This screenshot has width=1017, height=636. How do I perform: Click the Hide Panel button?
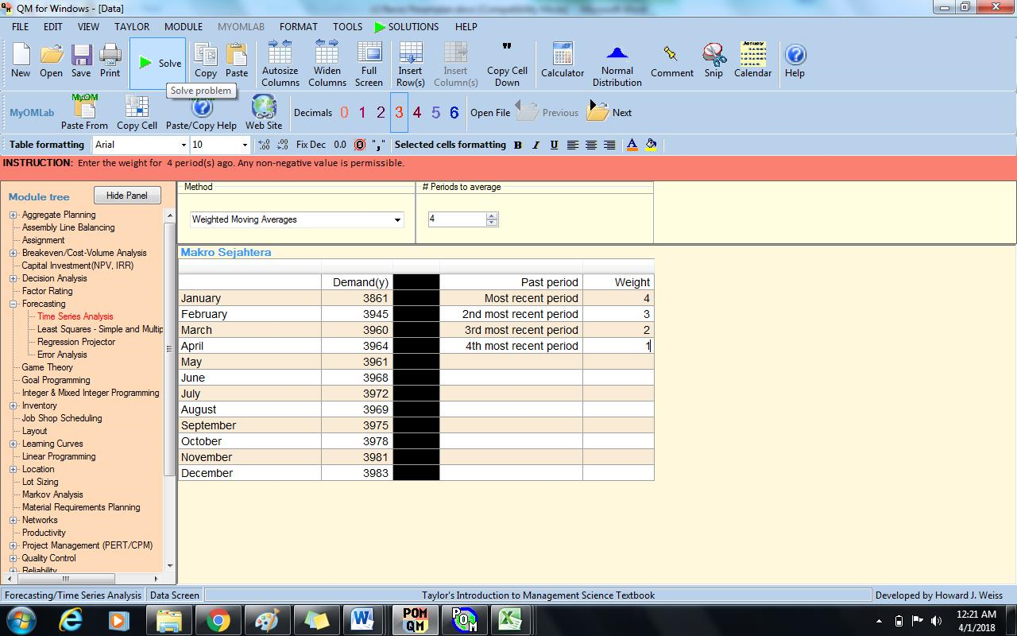(126, 195)
